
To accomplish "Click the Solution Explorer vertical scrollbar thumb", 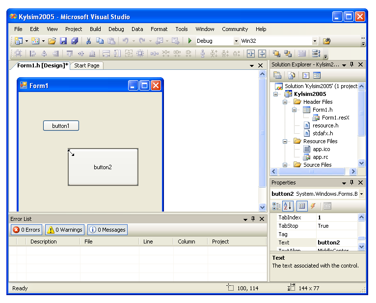I will point(361,114).
